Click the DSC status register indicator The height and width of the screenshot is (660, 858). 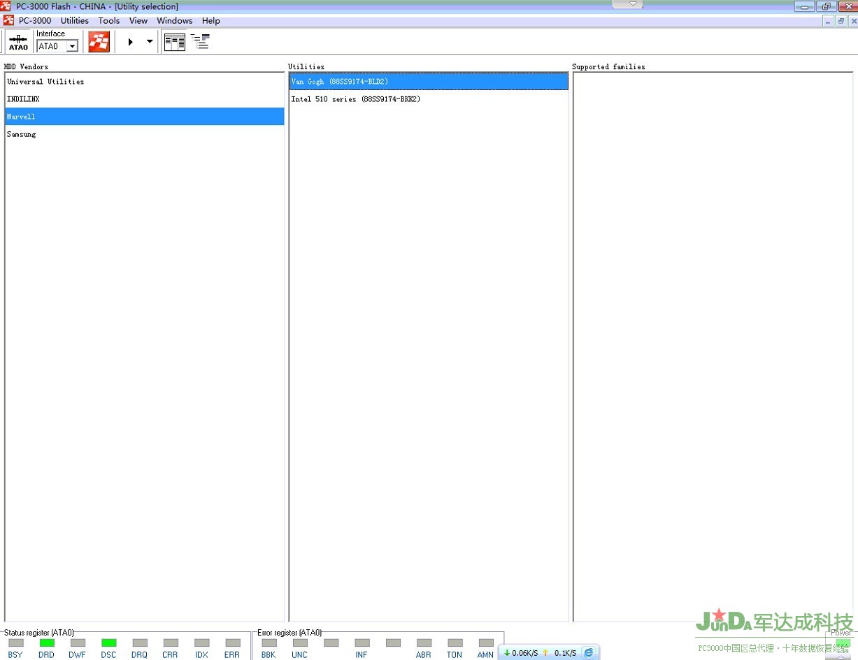point(108,643)
